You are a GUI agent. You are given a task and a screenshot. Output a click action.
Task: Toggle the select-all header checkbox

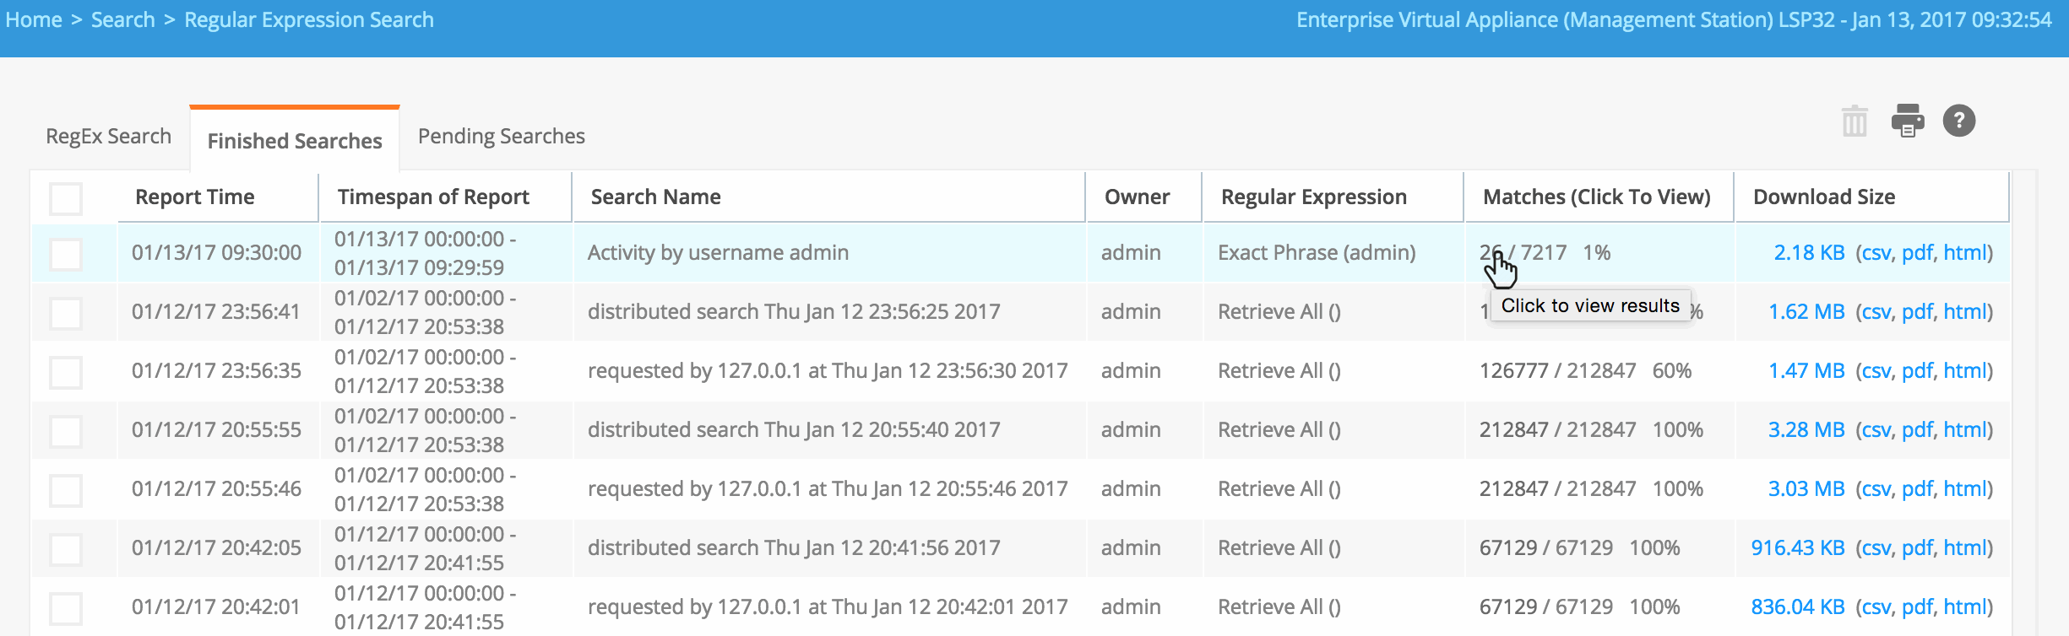66,198
